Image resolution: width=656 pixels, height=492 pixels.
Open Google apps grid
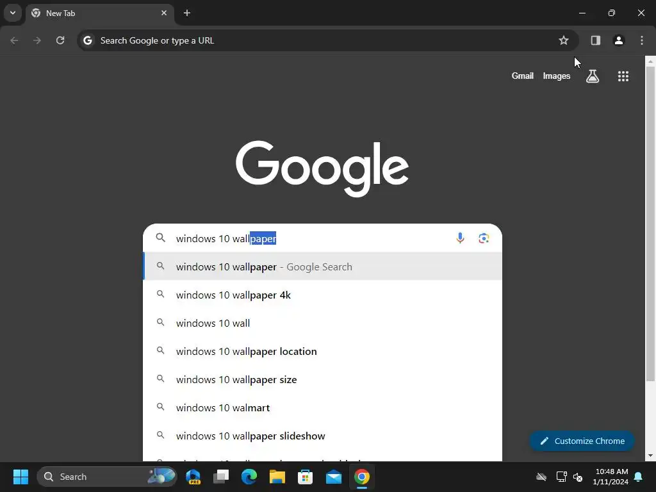pyautogui.click(x=623, y=76)
